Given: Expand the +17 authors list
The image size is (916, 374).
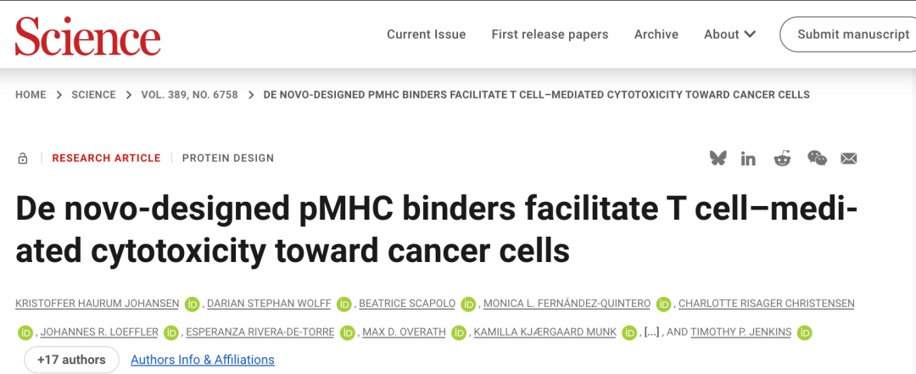Looking at the screenshot, I should [71, 360].
